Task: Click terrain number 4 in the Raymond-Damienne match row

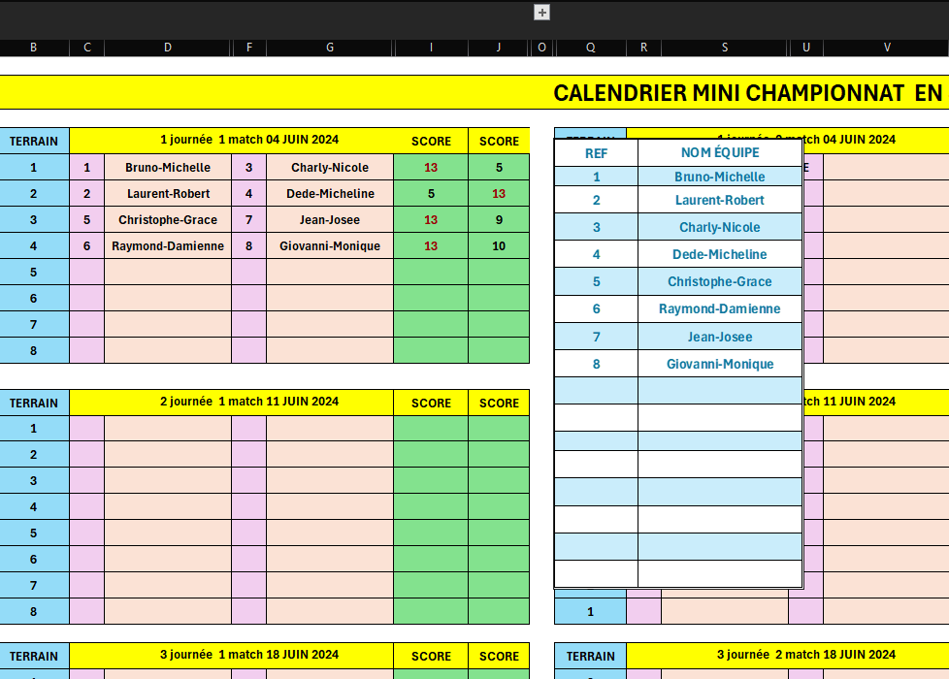Action: click(33, 246)
